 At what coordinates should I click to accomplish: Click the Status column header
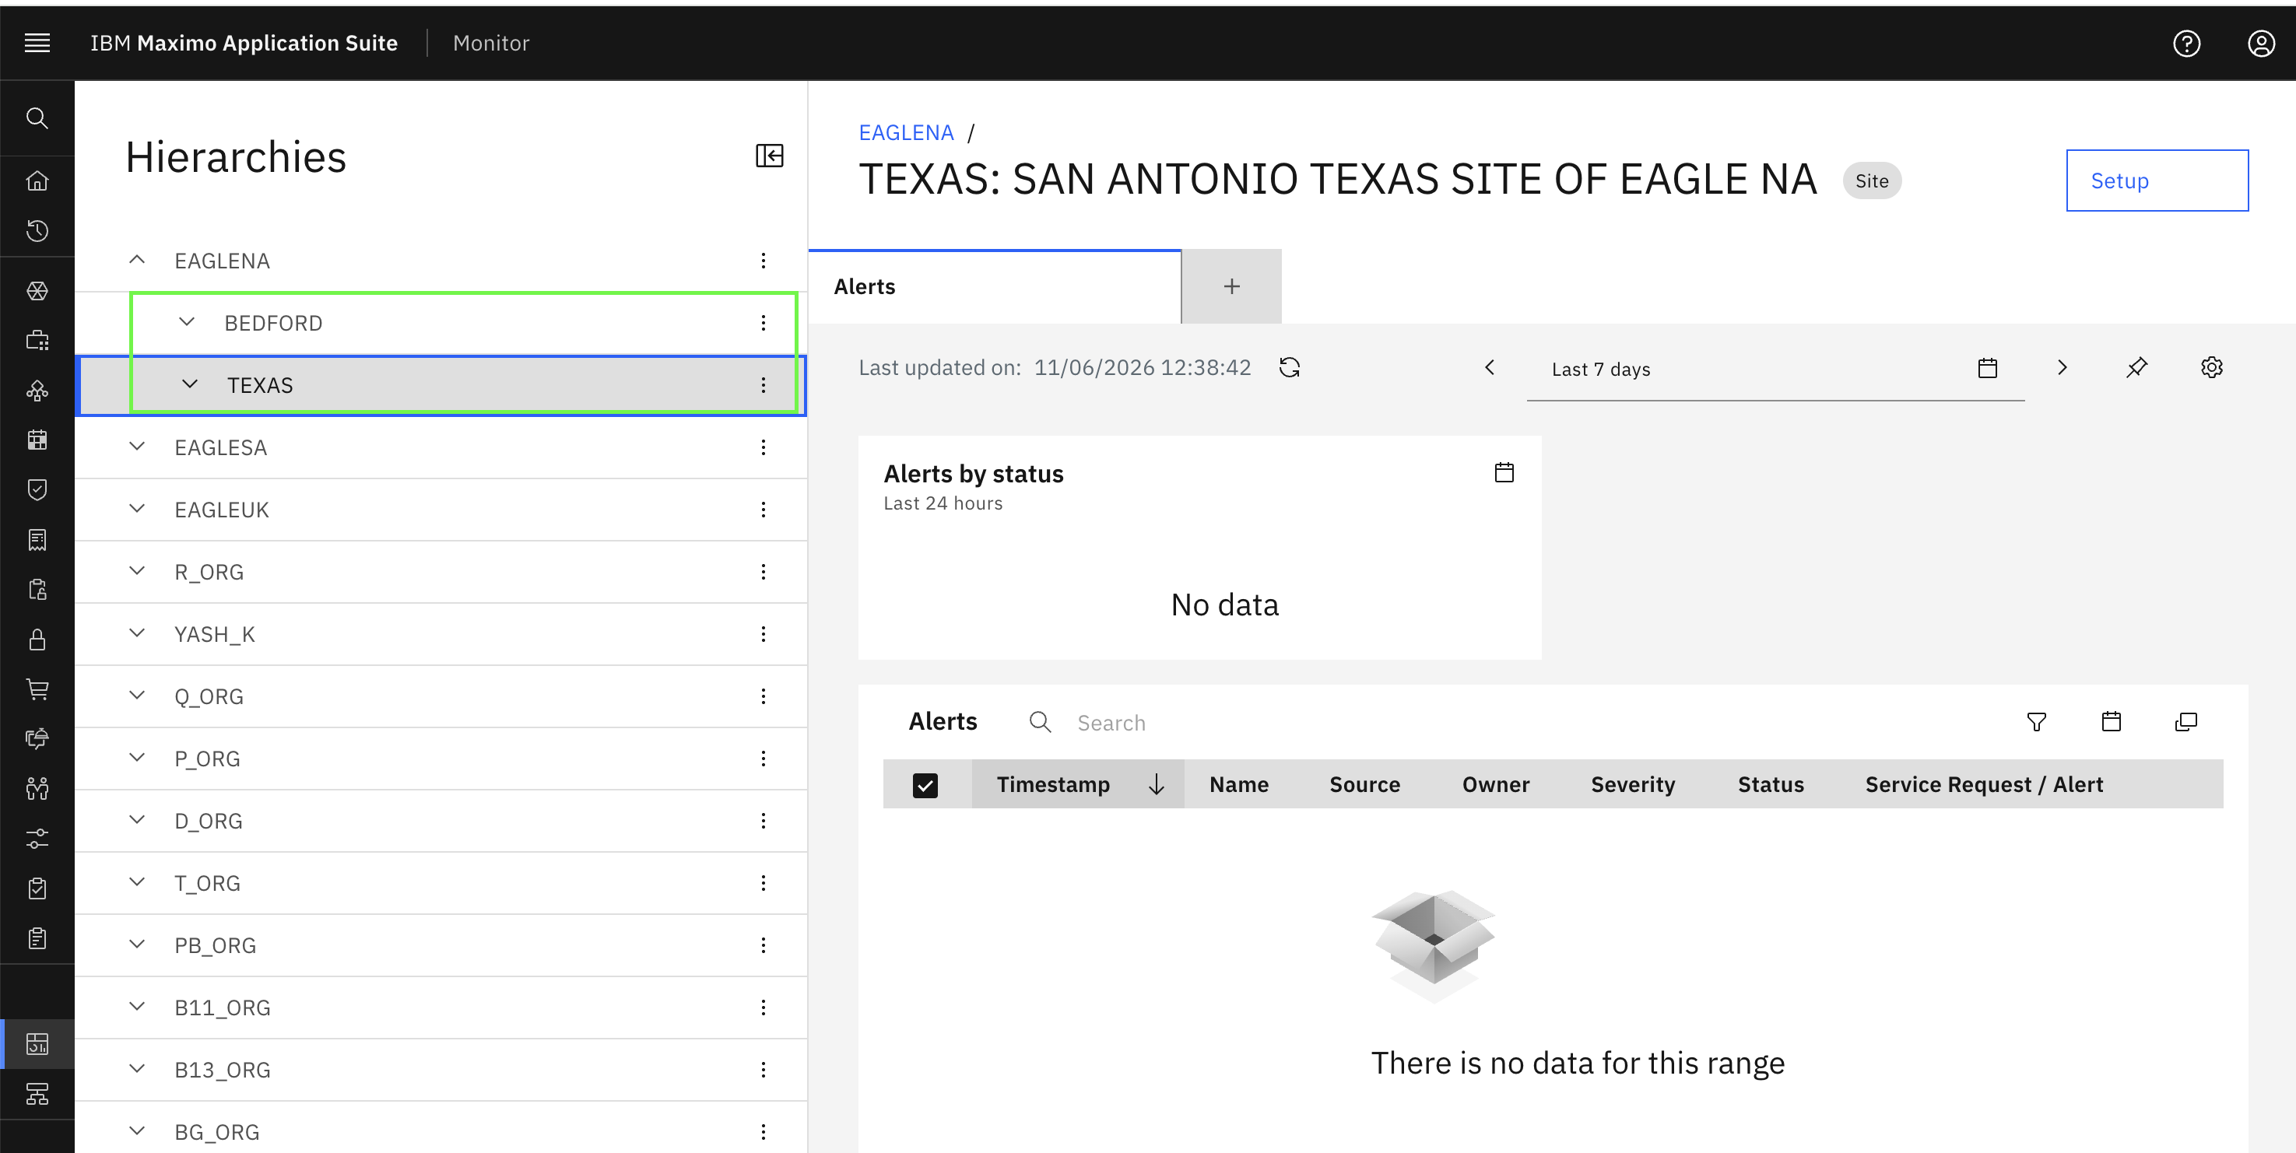pos(1770,785)
